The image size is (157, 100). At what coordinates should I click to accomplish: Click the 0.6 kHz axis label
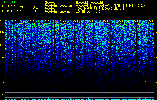(x=2, y=95)
